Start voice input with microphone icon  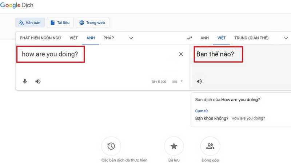25,81
